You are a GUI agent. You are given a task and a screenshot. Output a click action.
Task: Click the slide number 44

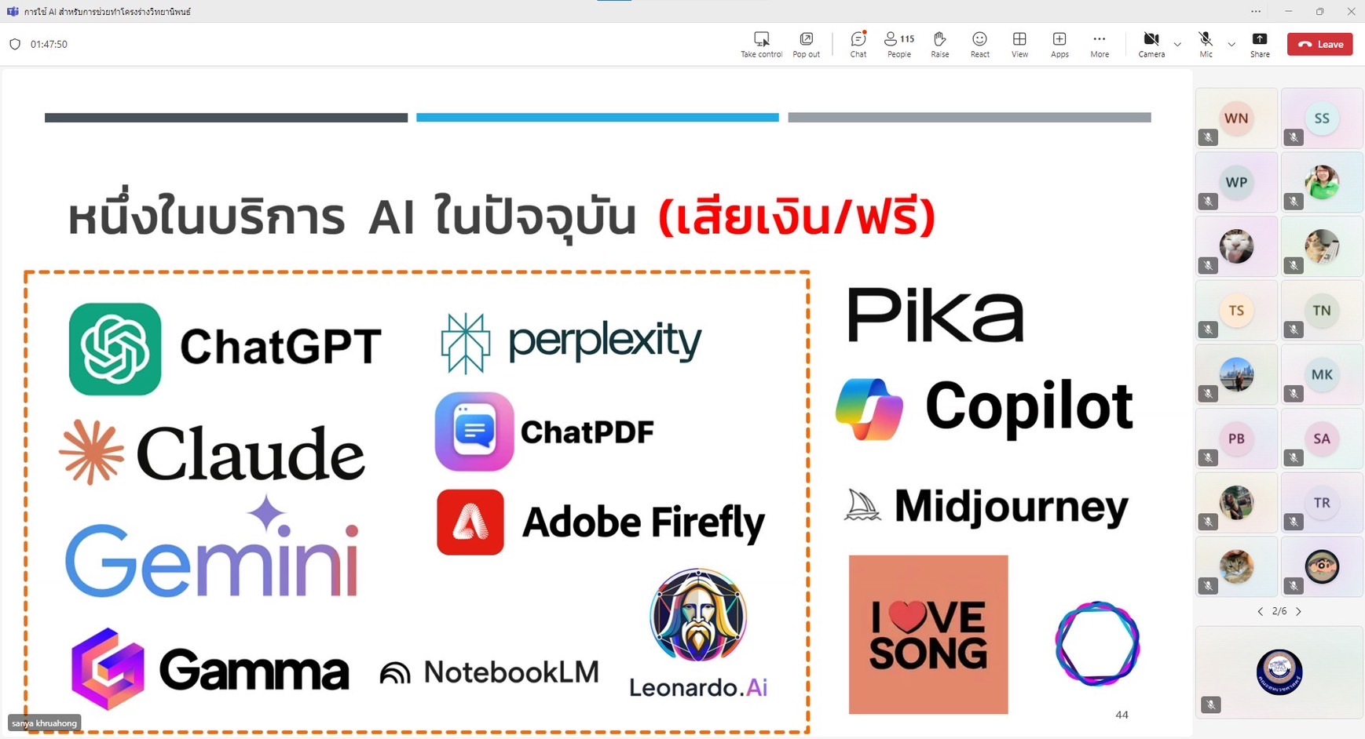(1122, 715)
